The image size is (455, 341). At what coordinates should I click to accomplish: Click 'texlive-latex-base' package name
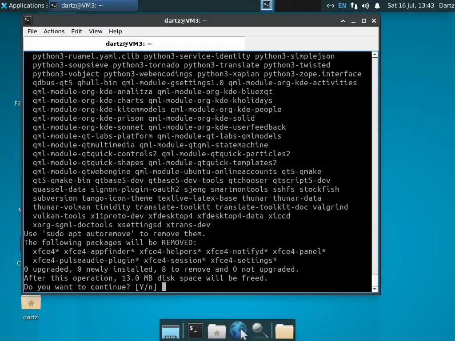point(197,198)
